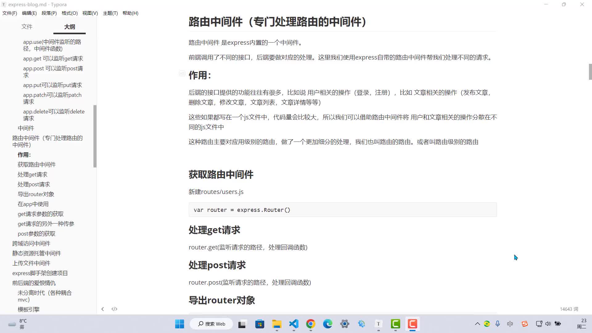Open the 帮助(H) menu
The width and height of the screenshot is (592, 333).
click(130, 13)
